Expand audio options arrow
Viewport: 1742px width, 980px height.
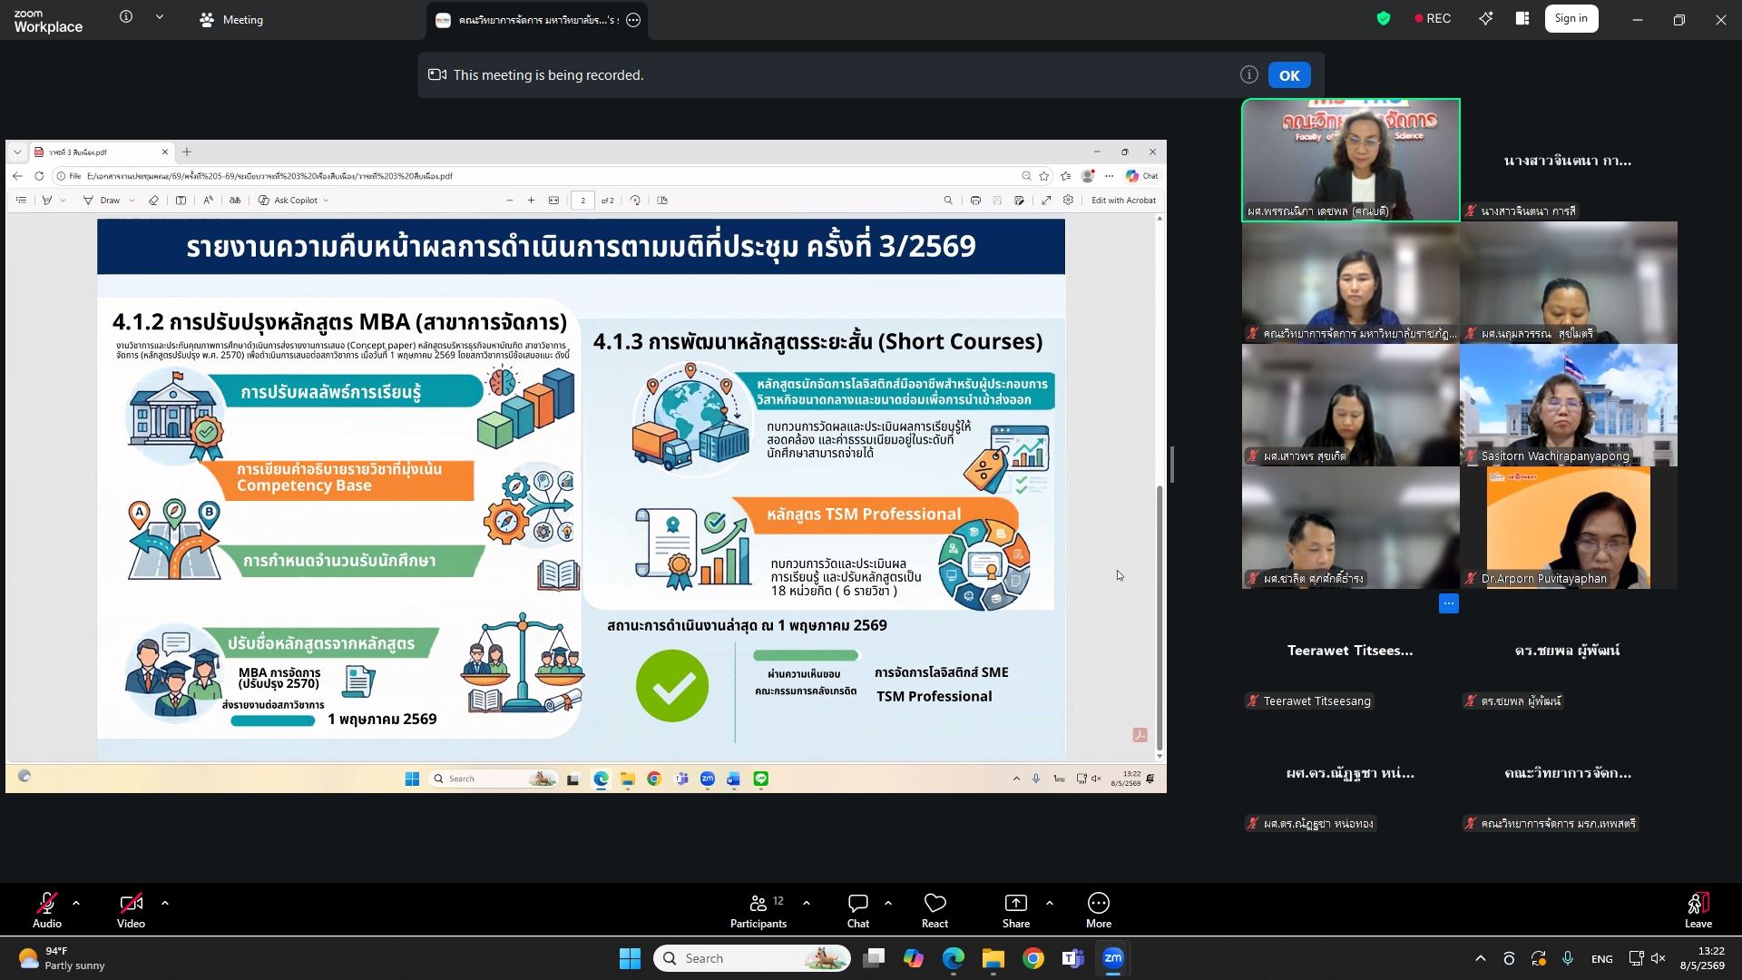[76, 903]
